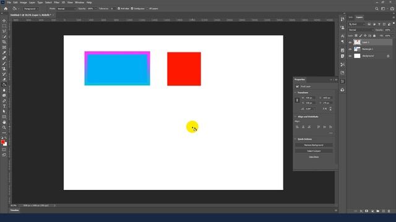
Task: Open the Mode blending dropdown in options bar
Action: click(x=66, y=9)
